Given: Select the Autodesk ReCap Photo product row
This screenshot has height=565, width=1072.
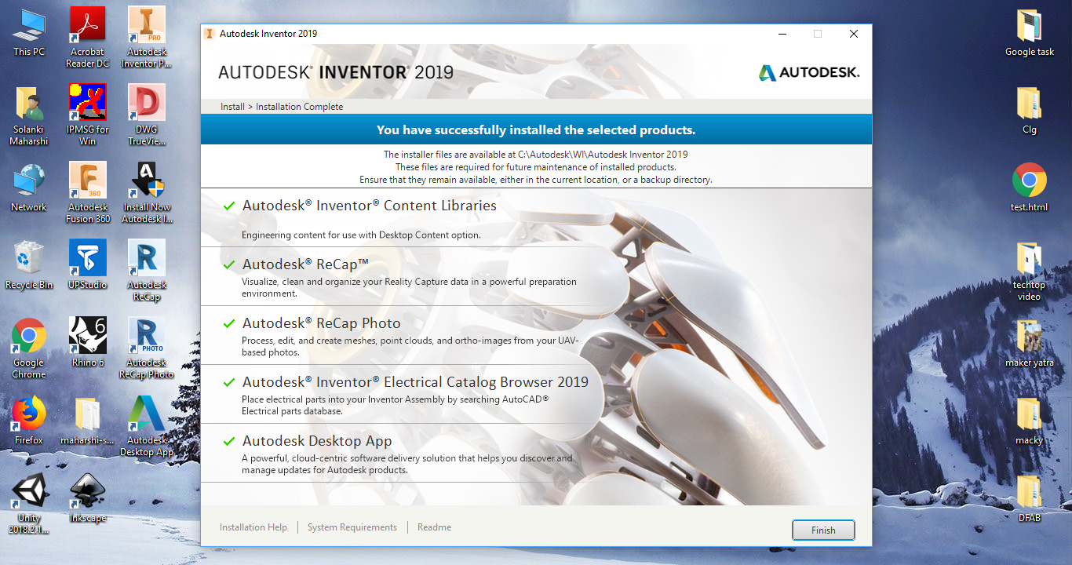Looking at the screenshot, I should click(536, 335).
